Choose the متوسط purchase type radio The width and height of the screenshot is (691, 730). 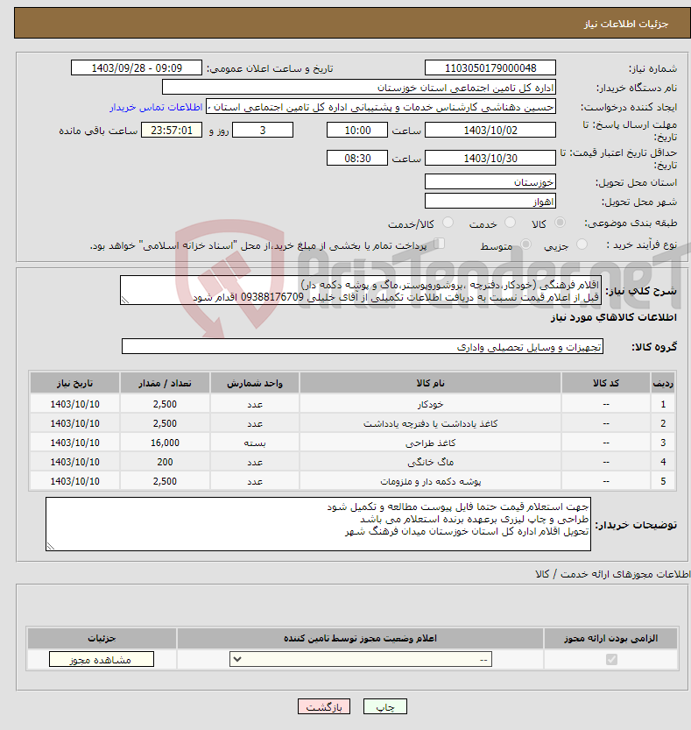click(x=525, y=245)
